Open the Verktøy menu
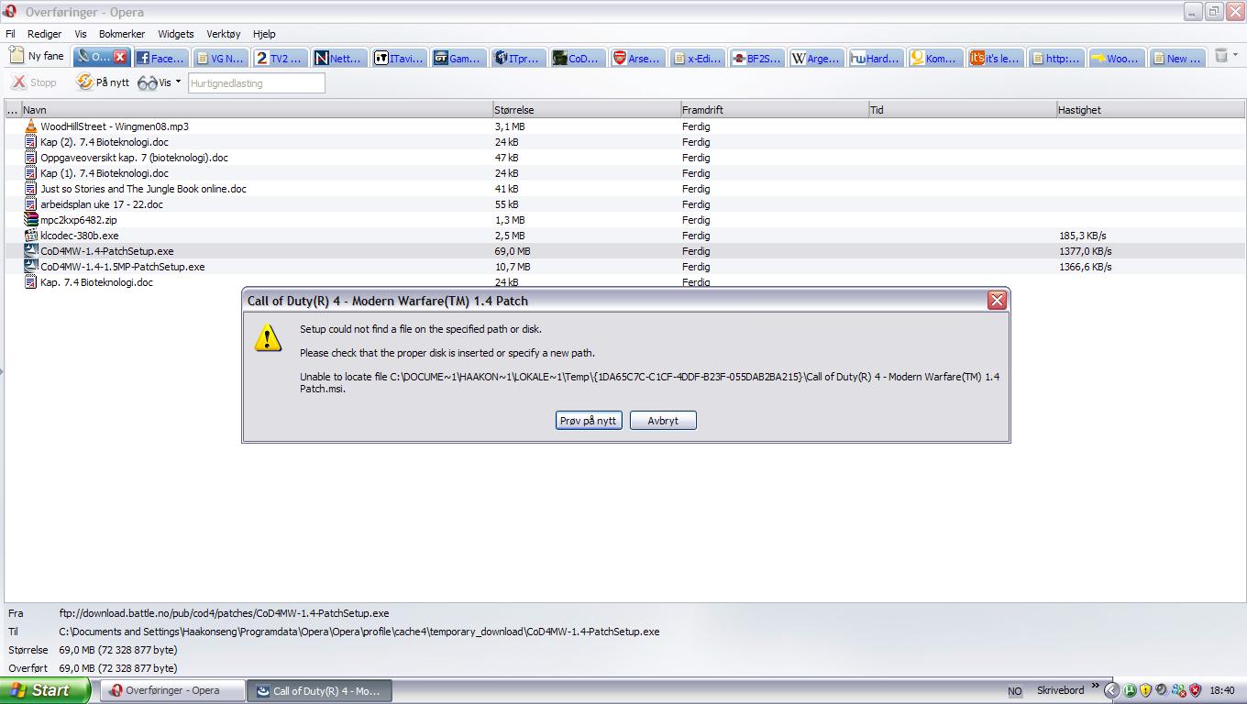Viewport: 1247px width, 704px height. [x=224, y=34]
